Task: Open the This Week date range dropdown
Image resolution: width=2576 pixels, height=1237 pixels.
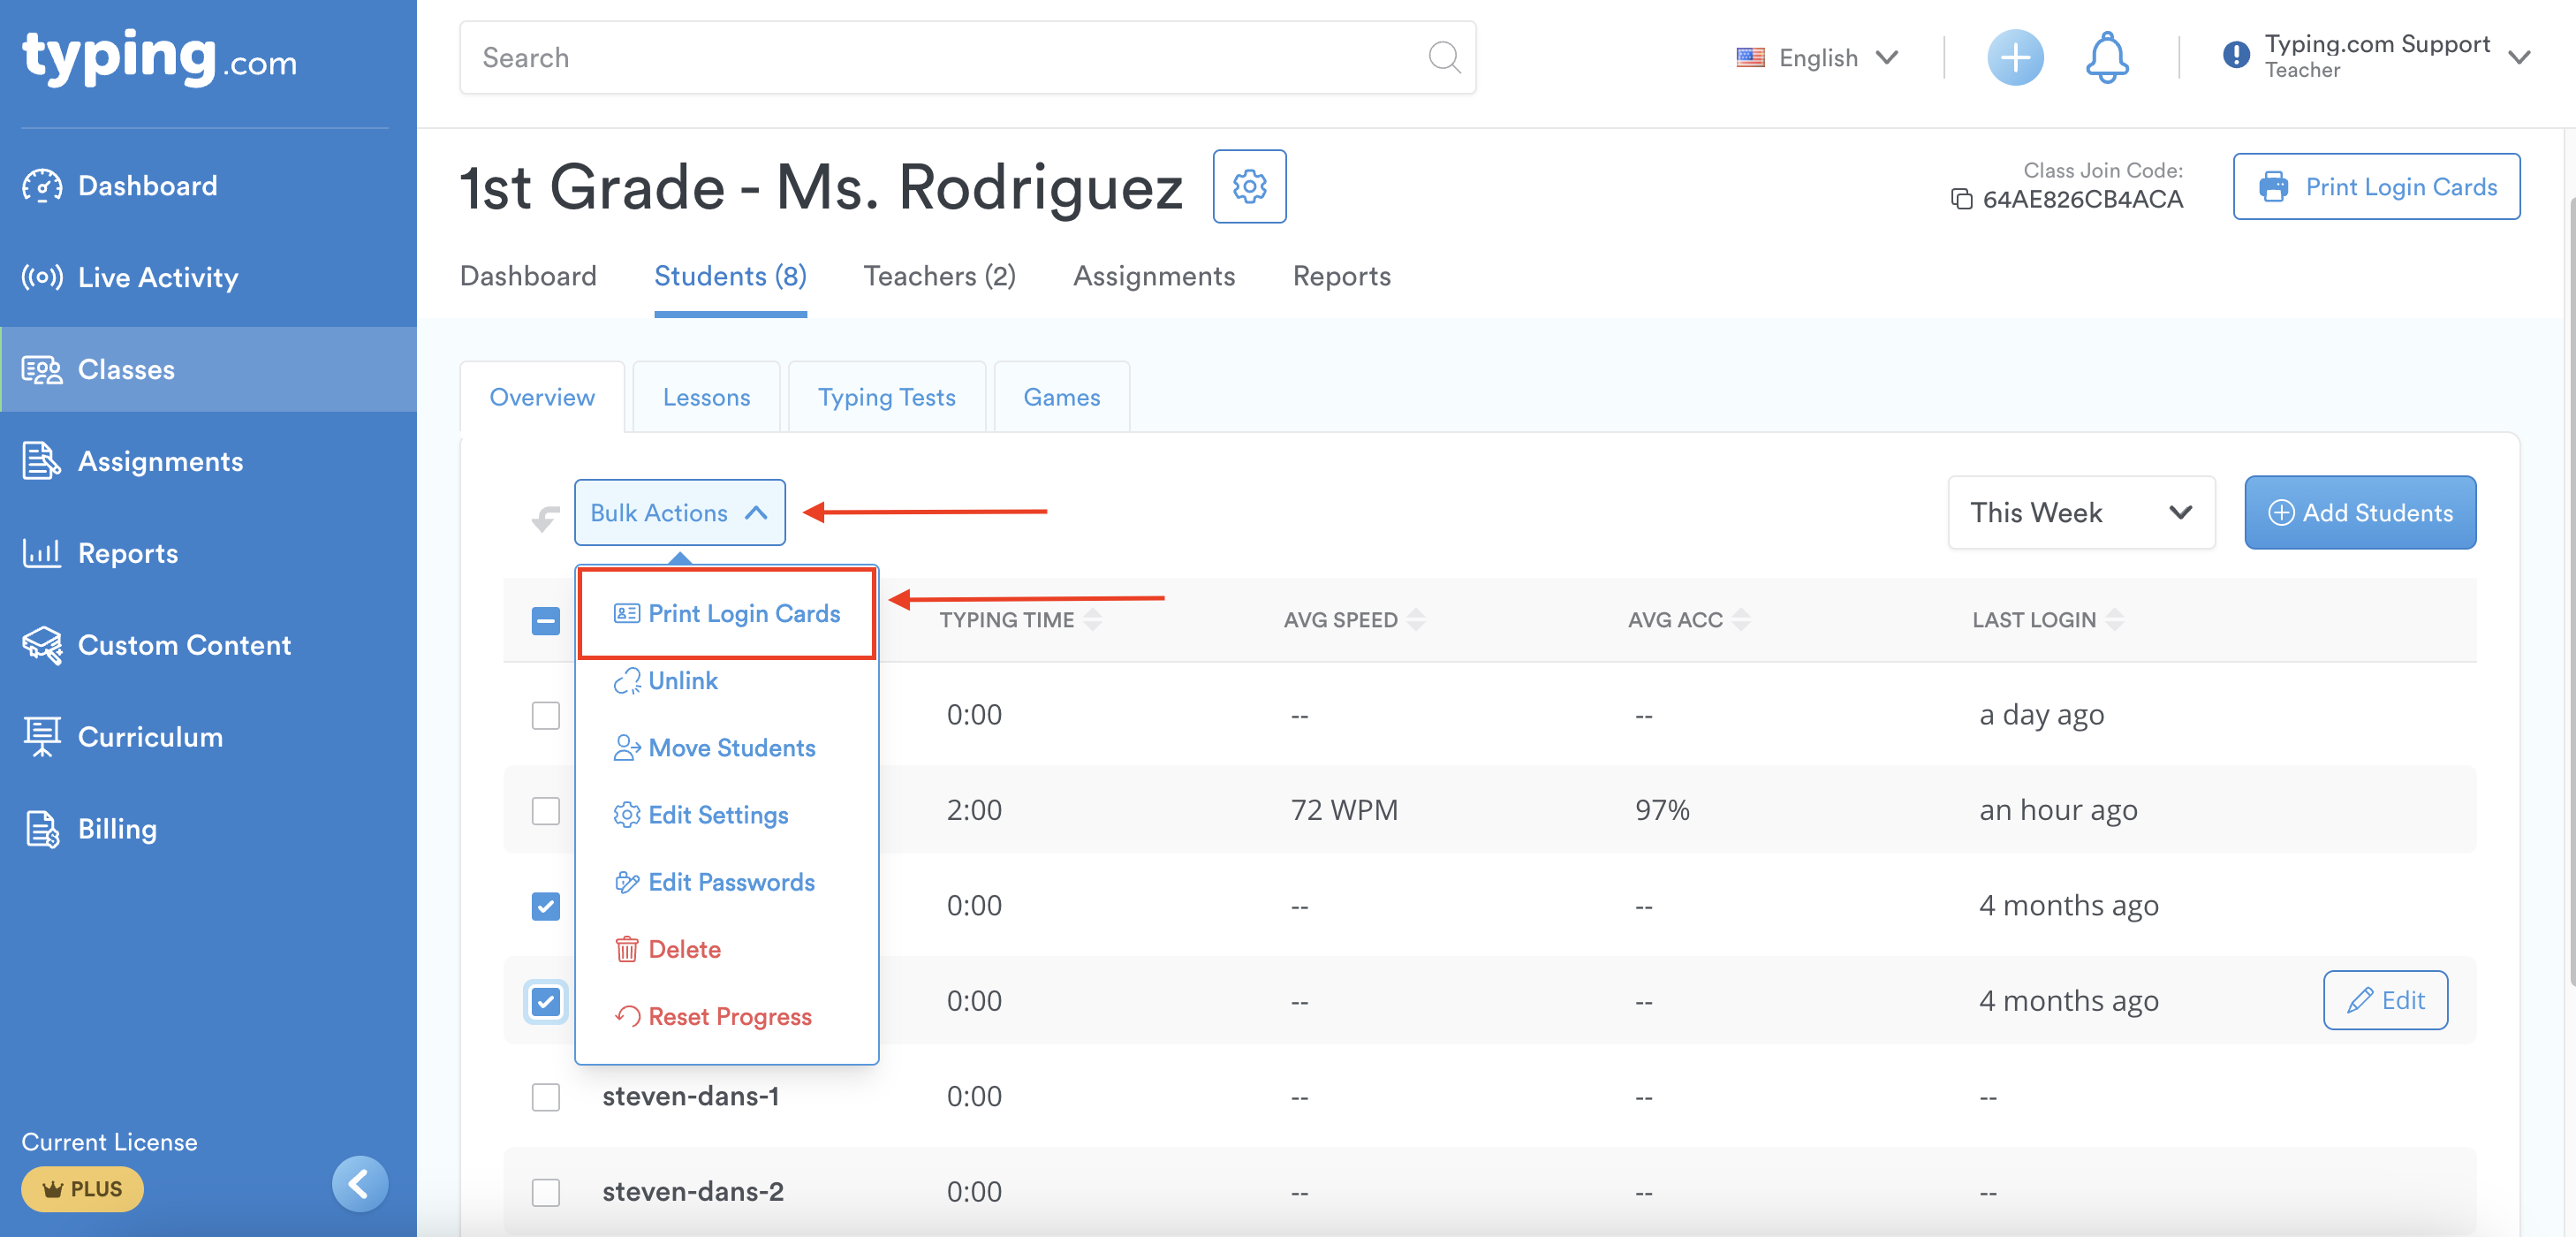Action: click(x=2080, y=512)
